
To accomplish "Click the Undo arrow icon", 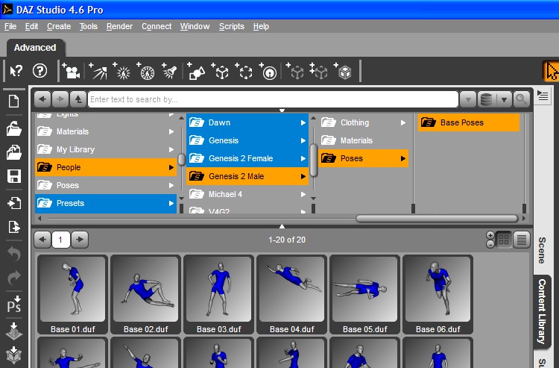I will point(14,254).
